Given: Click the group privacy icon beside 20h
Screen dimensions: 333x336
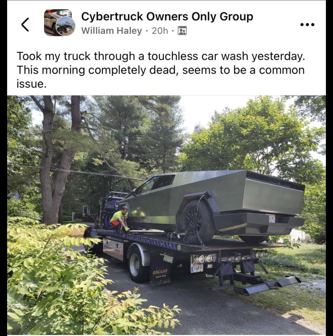Looking at the screenshot, I should [x=182, y=31].
